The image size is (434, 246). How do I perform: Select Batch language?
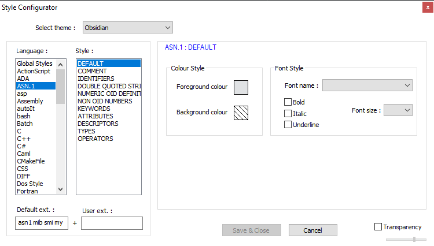pyautogui.click(x=36, y=124)
